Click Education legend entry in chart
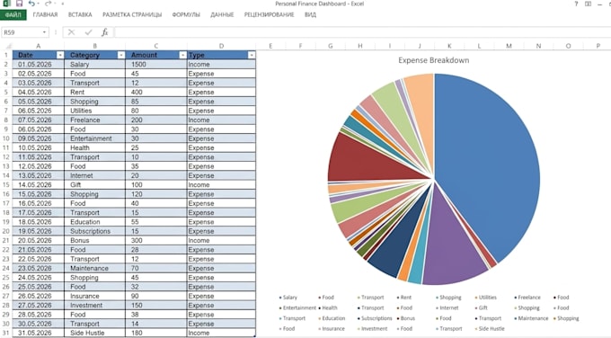 [332, 318]
